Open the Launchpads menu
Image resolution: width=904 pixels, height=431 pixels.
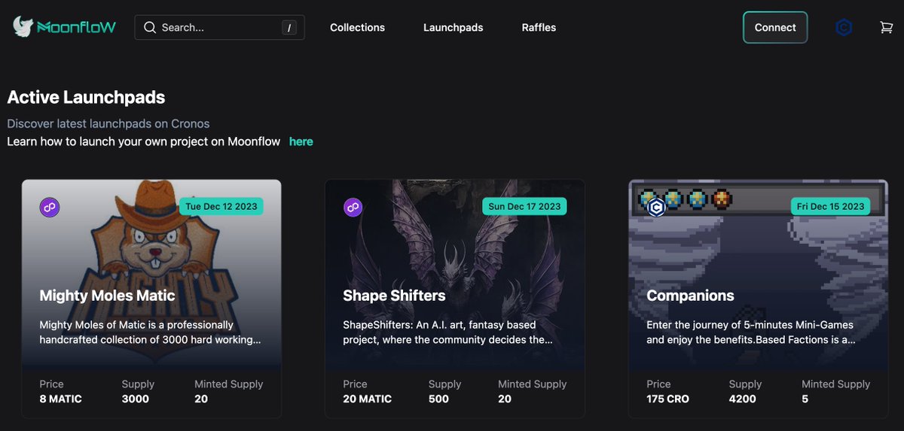click(454, 28)
